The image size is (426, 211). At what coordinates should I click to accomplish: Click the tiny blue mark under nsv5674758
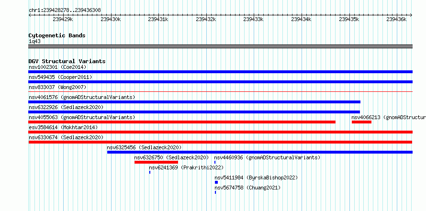215,192
